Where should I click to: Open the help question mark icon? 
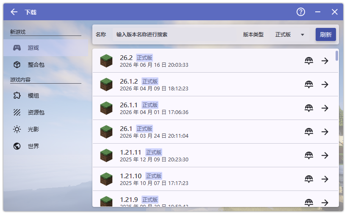(301, 12)
